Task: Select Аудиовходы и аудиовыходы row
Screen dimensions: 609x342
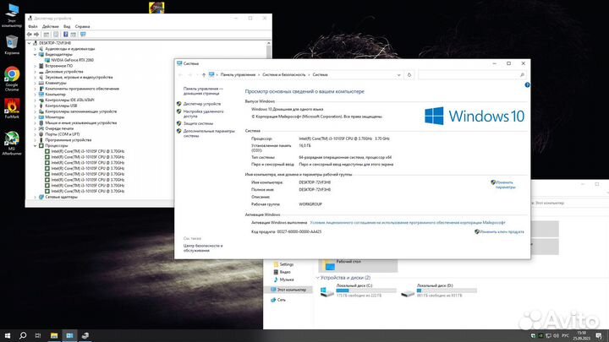Action: [x=69, y=49]
